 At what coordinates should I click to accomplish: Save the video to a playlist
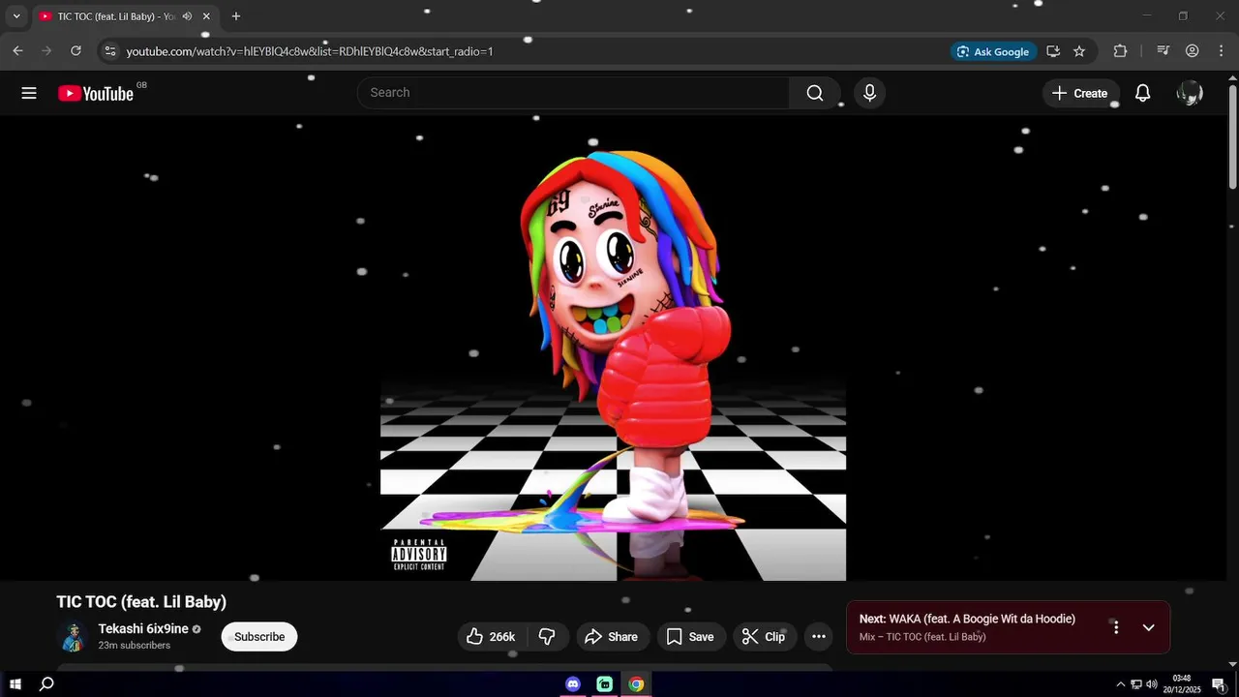point(691,636)
